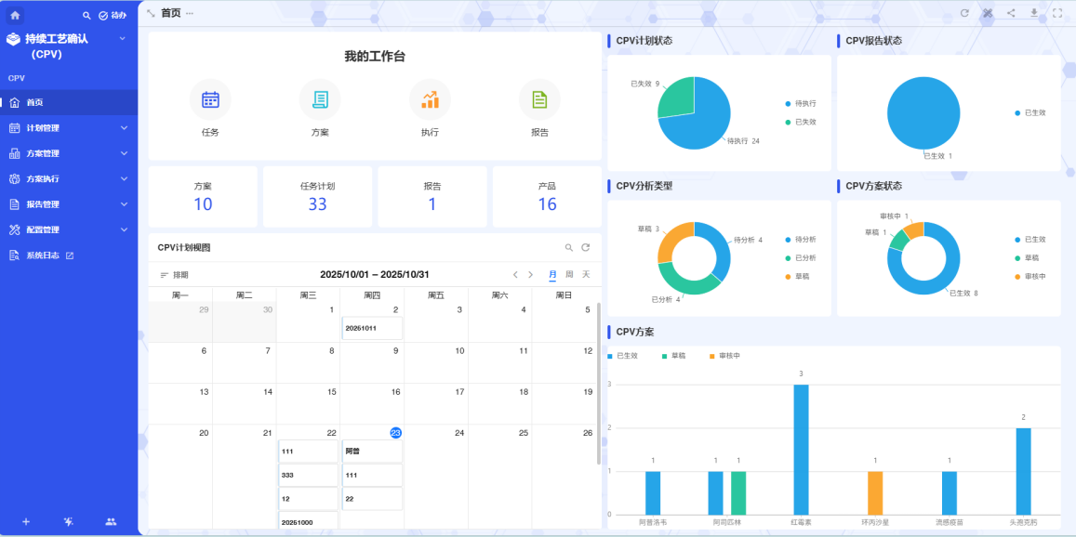This screenshot has height=537, width=1076.
Task: Click the share icon in top bar
Action: coord(1011,13)
